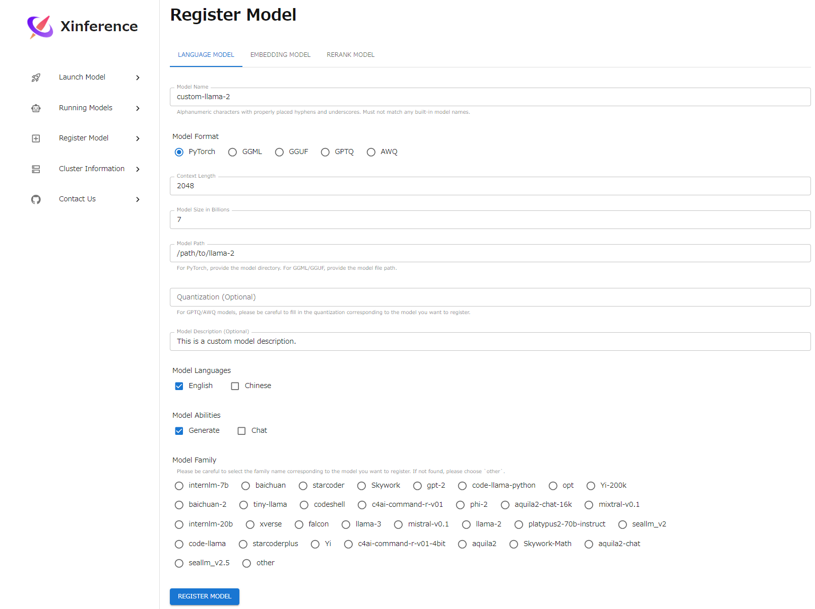Image resolution: width=815 pixels, height=609 pixels.
Task: Enable the Chat ability
Action: pyautogui.click(x=241, y=430)
